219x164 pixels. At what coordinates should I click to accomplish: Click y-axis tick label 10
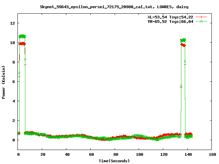[12, 43]
